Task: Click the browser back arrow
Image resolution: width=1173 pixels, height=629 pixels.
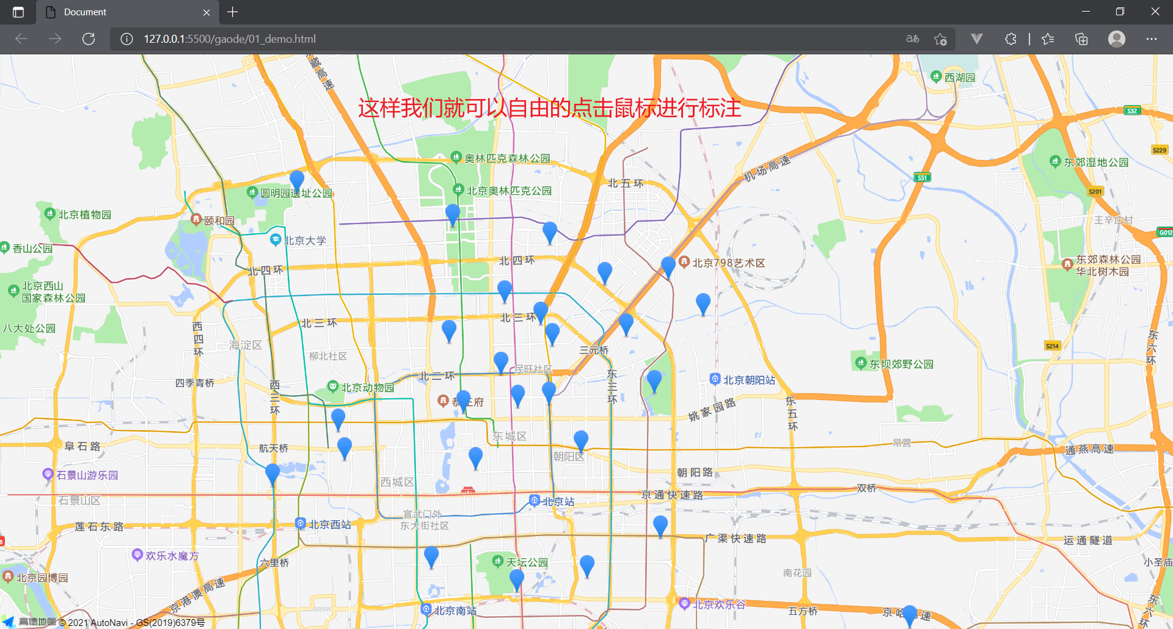Action: click(21, 39)
